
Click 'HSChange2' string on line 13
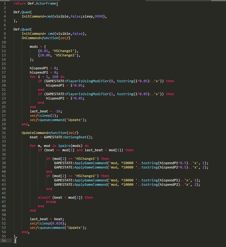coord(65,55)
